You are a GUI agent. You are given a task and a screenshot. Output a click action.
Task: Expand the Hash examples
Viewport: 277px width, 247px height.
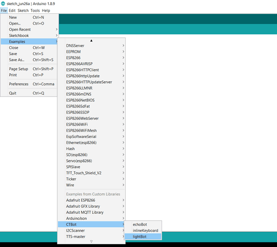pyautogui.click(x=91, y=149)
